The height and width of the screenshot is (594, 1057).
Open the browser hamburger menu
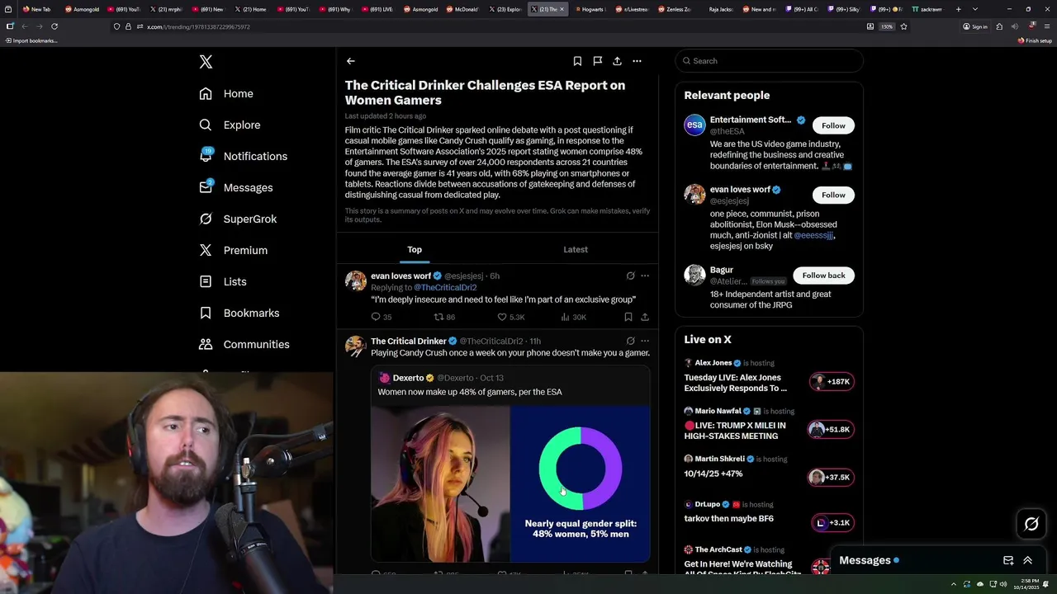[x=1047, y=26]
